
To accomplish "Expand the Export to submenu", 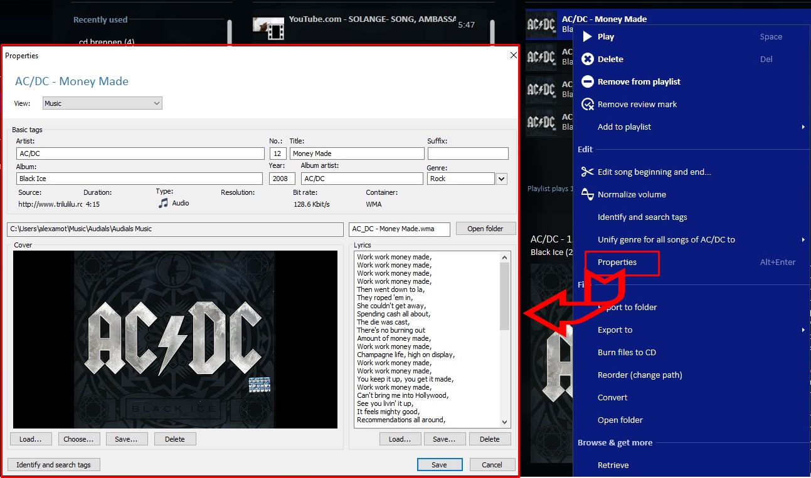I will coord(803,330).
